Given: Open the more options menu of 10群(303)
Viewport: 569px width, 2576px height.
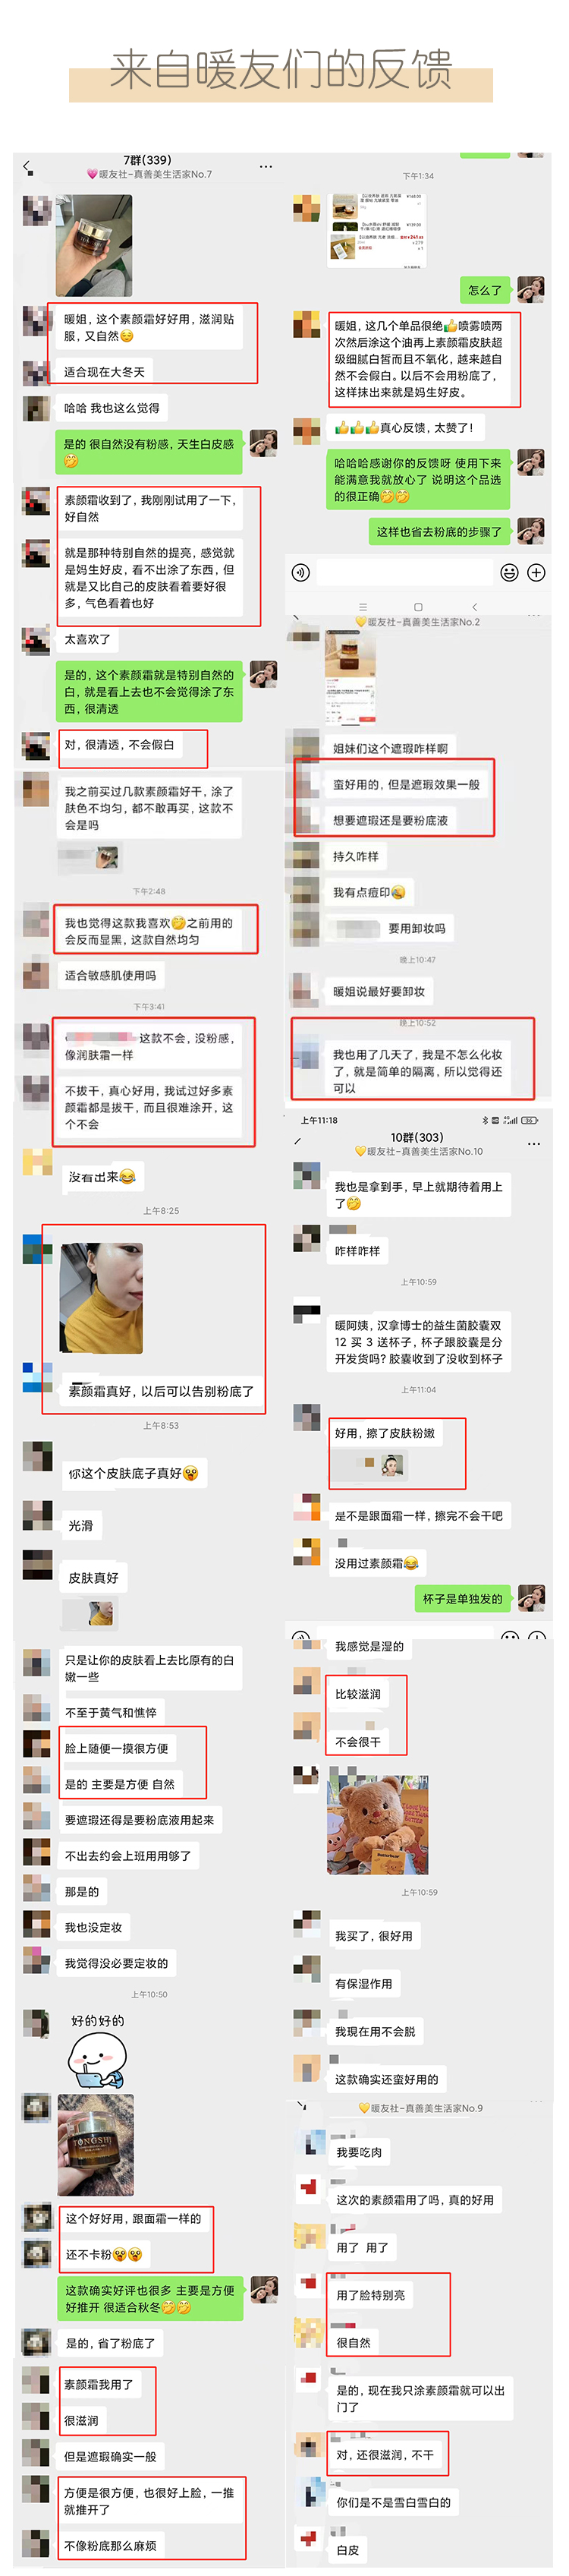Looking at the screenshot, I should 534,1143.
